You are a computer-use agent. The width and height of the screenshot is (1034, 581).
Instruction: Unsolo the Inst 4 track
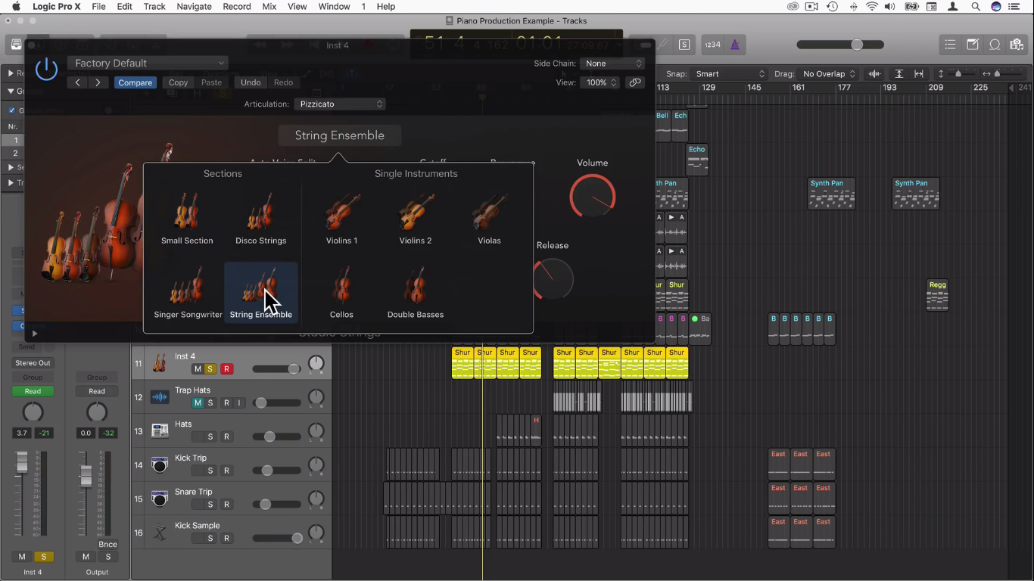pos(210,369)
